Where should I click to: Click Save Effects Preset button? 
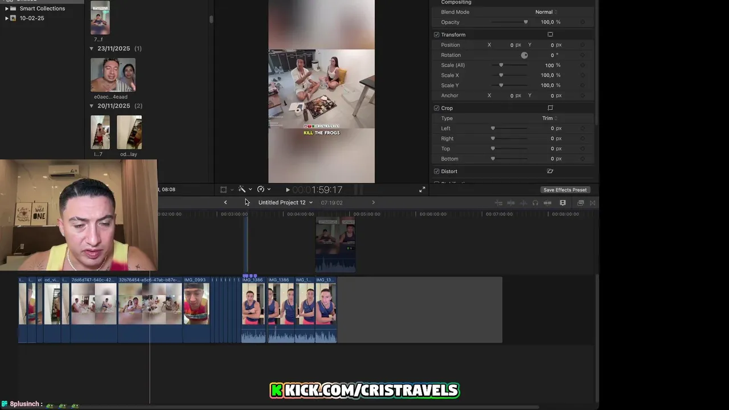(565, 190)
